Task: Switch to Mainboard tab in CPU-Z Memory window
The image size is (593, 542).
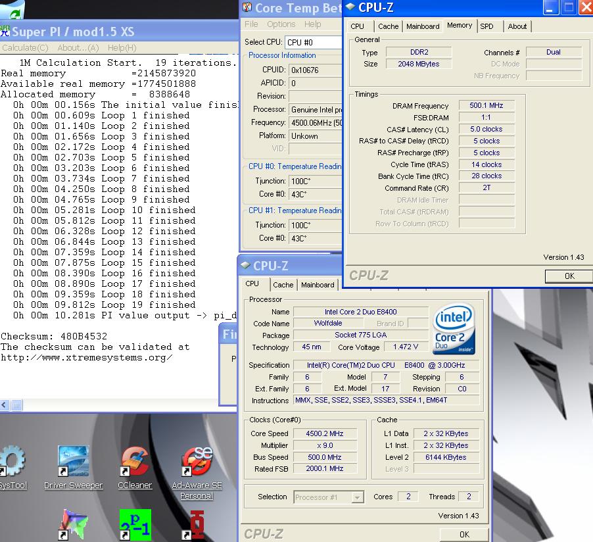Action: (423, 26)
